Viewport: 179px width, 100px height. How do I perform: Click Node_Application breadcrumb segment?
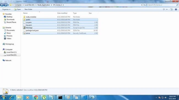44,5
